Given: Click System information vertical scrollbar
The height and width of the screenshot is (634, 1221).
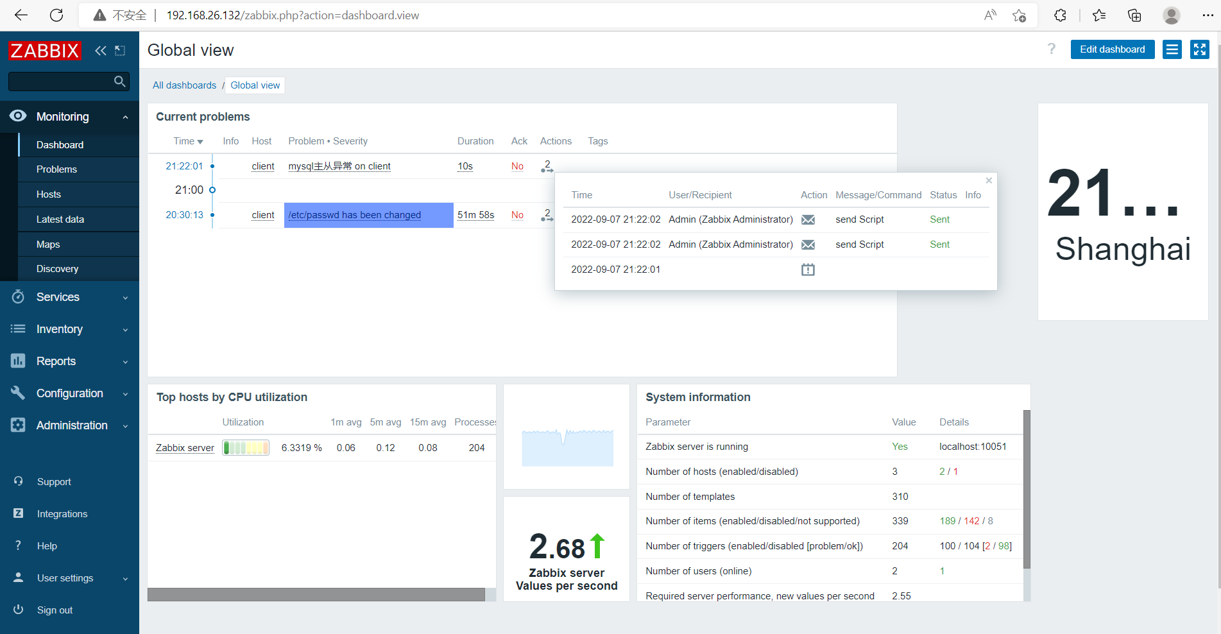Looking at the screenshot, I should pos(1027,489).
